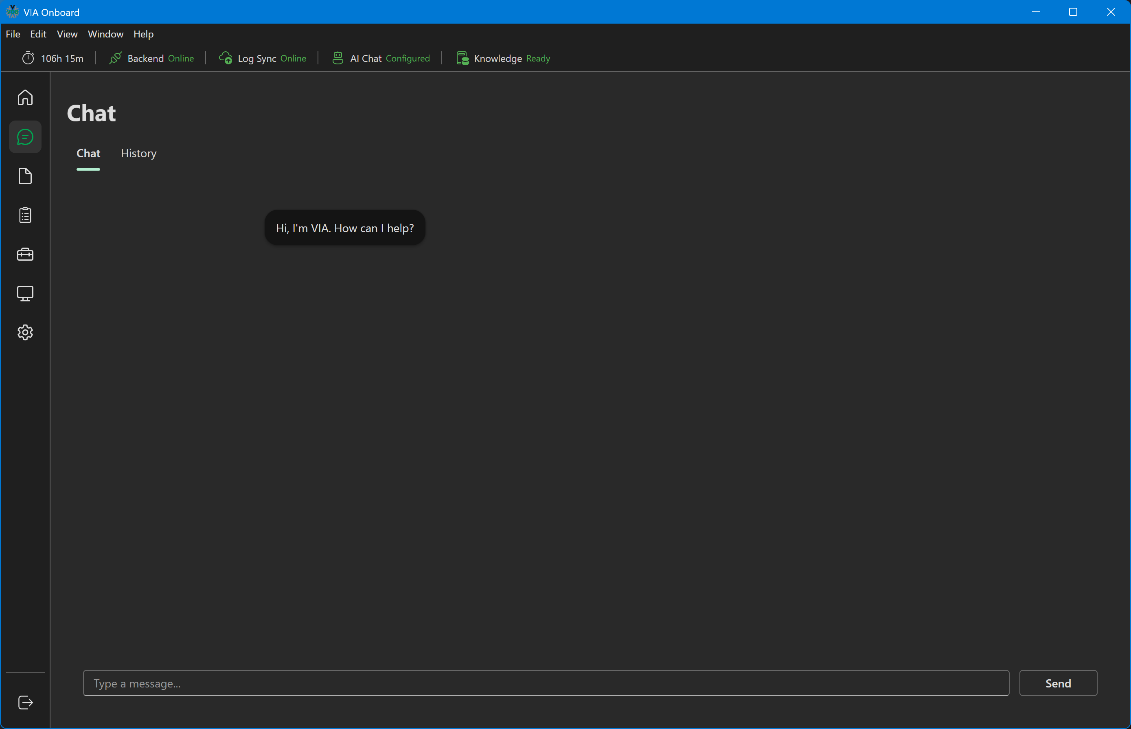Click the '106h 15m' uptime text
1131x729 pixels.
point(62,58)
